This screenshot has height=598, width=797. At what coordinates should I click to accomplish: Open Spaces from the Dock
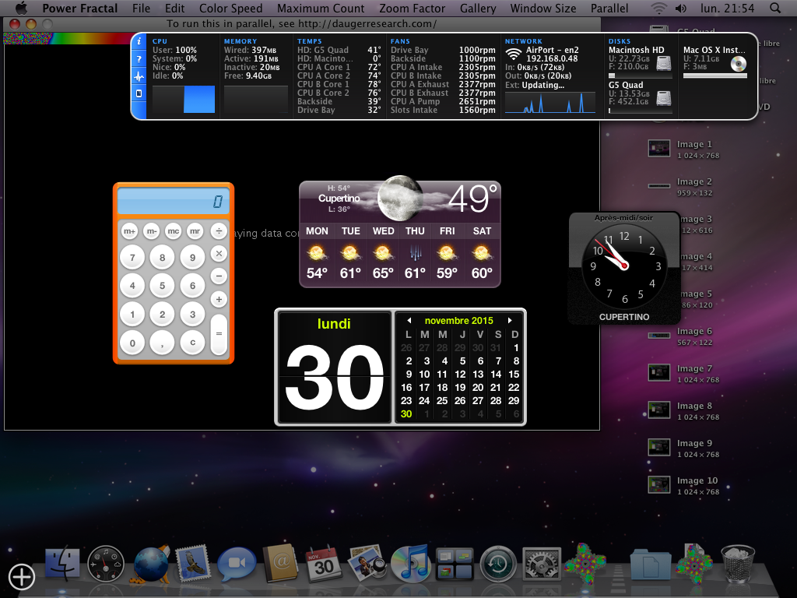455,564
